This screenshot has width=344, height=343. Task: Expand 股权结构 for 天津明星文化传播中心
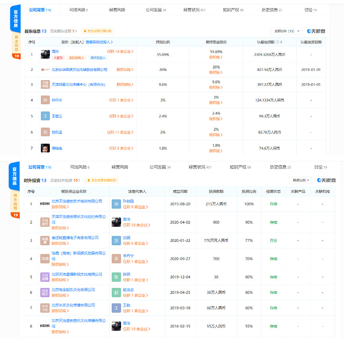point(125,85)
